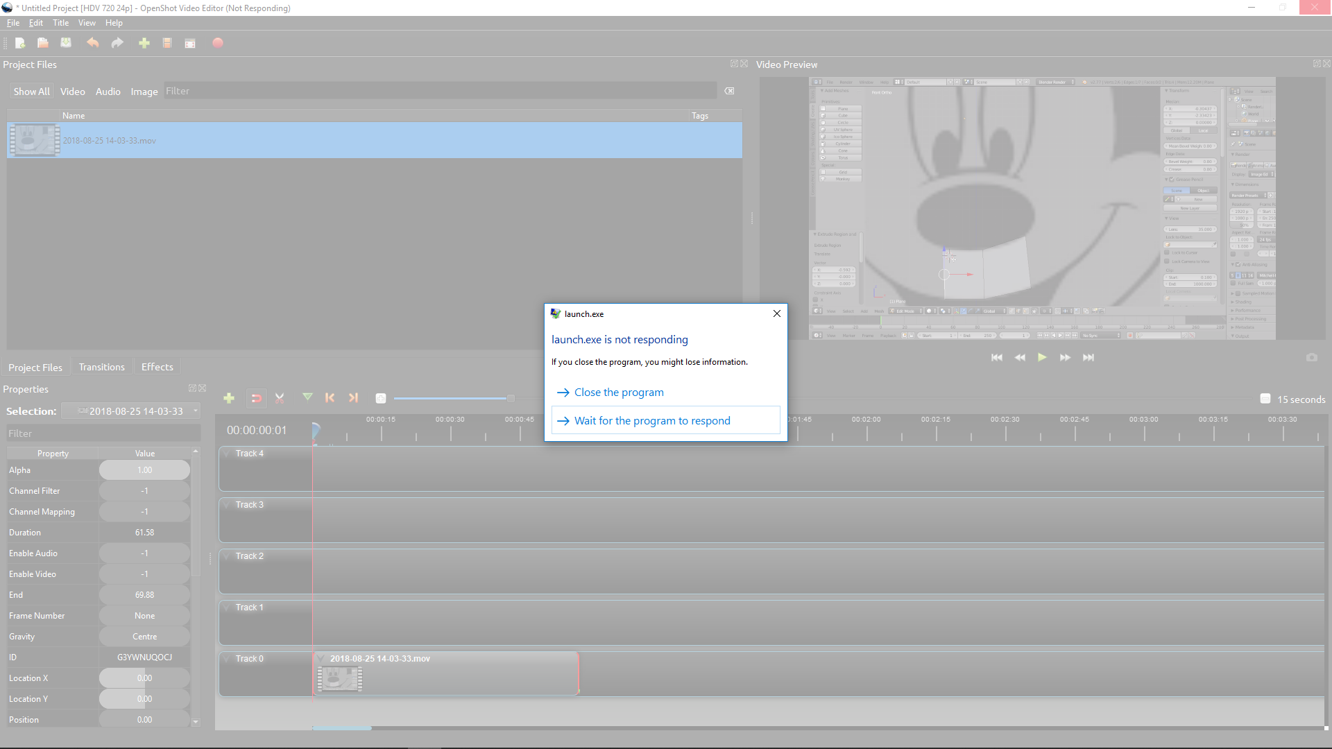Collapse the Track 0 header

[226, 659]
